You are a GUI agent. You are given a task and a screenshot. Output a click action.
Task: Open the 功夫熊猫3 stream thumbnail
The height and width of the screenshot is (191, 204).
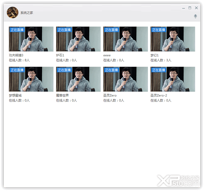click(31, 39)
